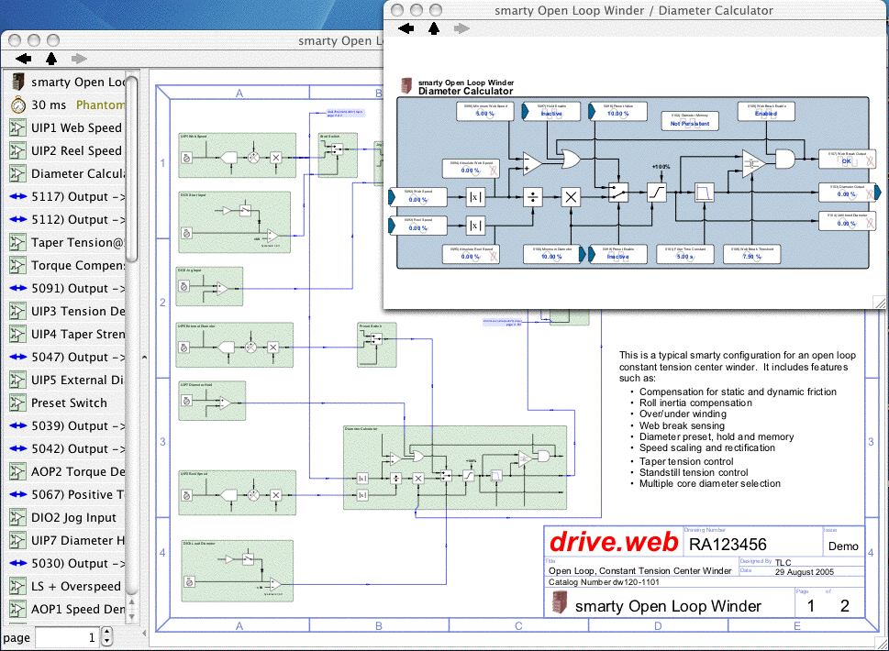Click back arrow in Diameter Calculator window
The width and height of the screenshot is (889, 651).
point(406,28)
